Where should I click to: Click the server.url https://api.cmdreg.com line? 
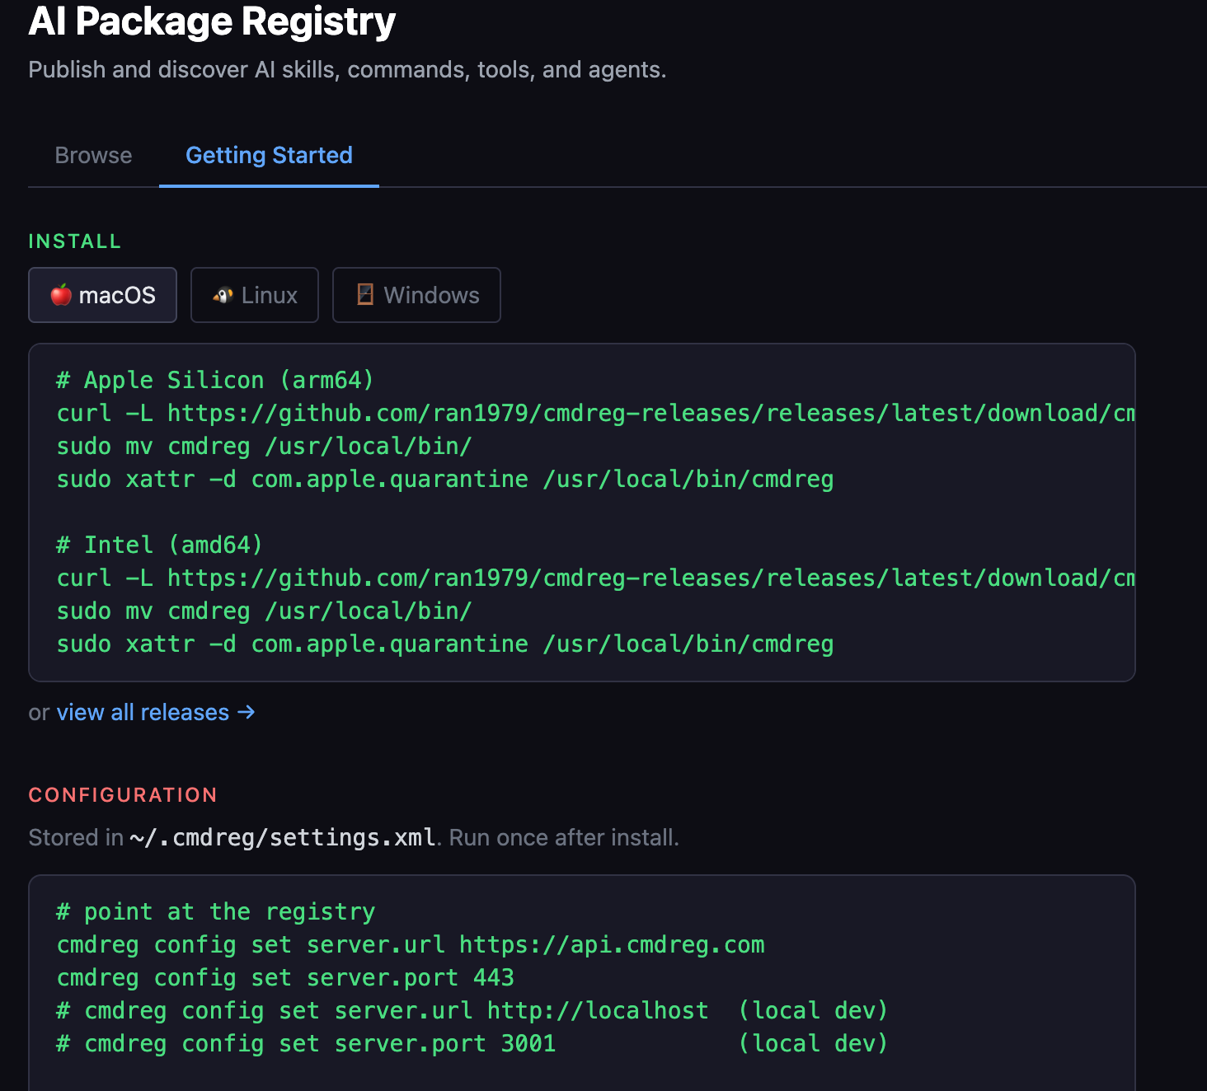411,944
